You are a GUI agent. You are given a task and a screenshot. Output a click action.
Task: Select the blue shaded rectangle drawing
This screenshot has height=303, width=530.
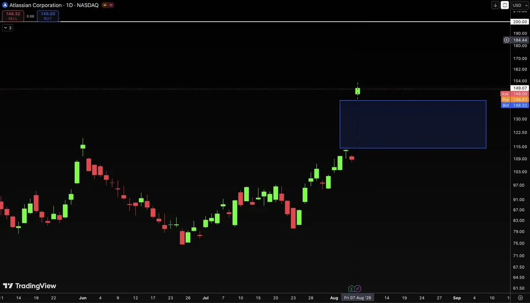coord(413,124)
